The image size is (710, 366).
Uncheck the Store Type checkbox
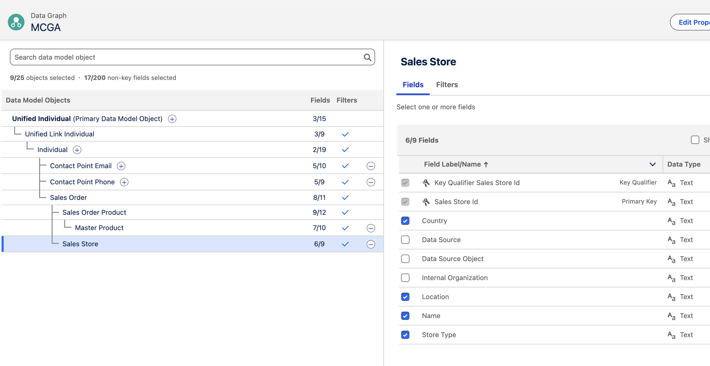point(405,335)
